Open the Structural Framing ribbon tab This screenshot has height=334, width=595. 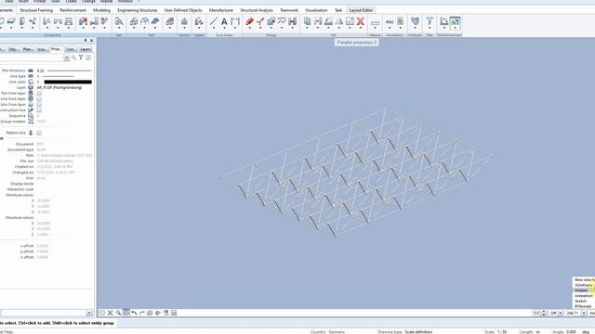click(36, 10)
